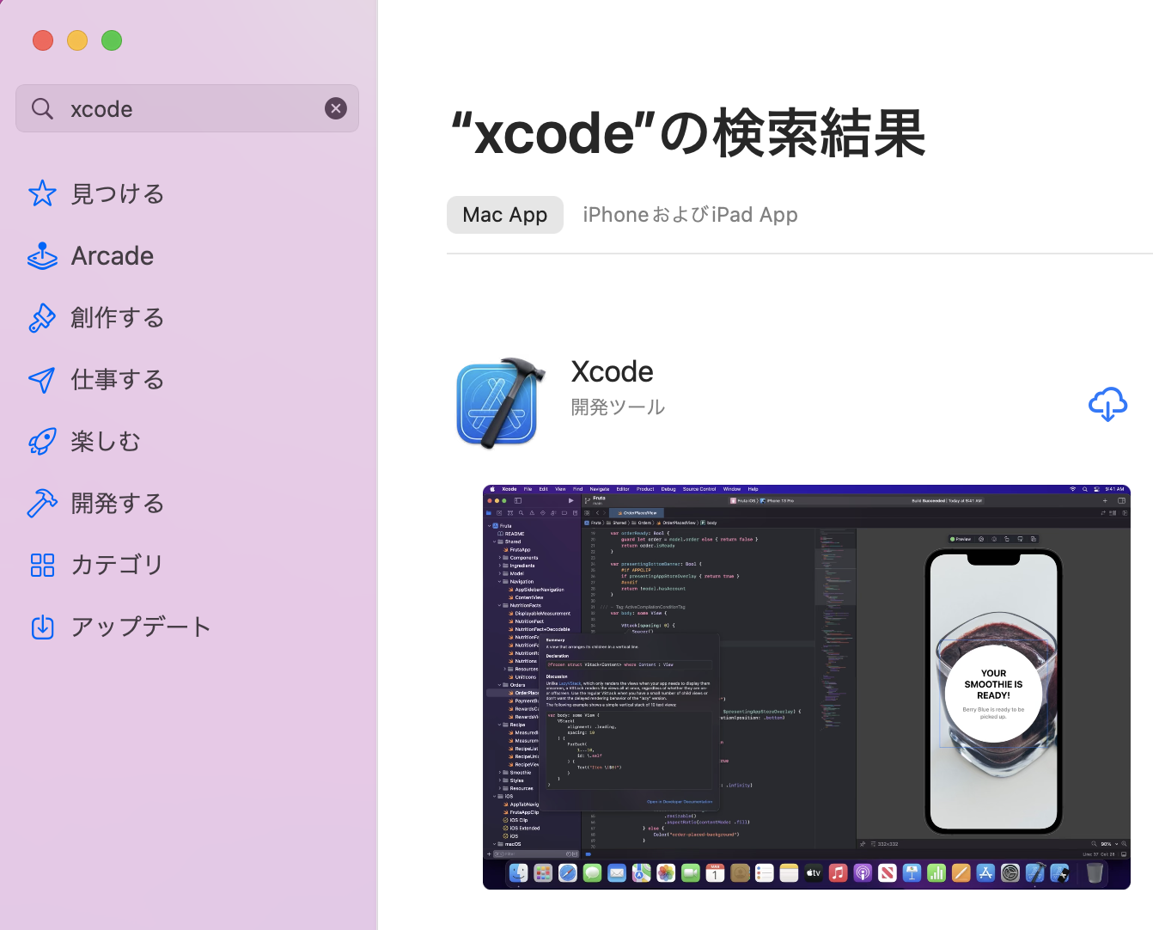Click the grid icon for カテゴリ
Screen dimensions: 1153x930
tap(42, 565)
